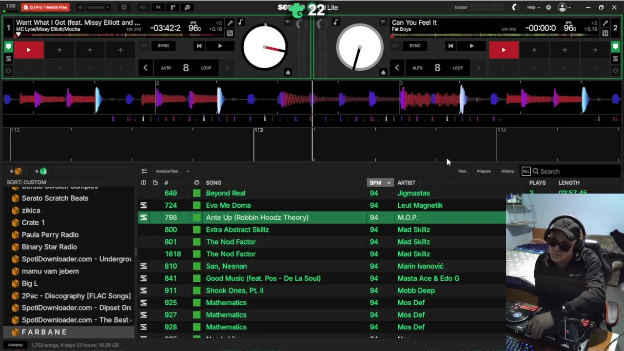Sort library by ARTIST column

[407, 183]
